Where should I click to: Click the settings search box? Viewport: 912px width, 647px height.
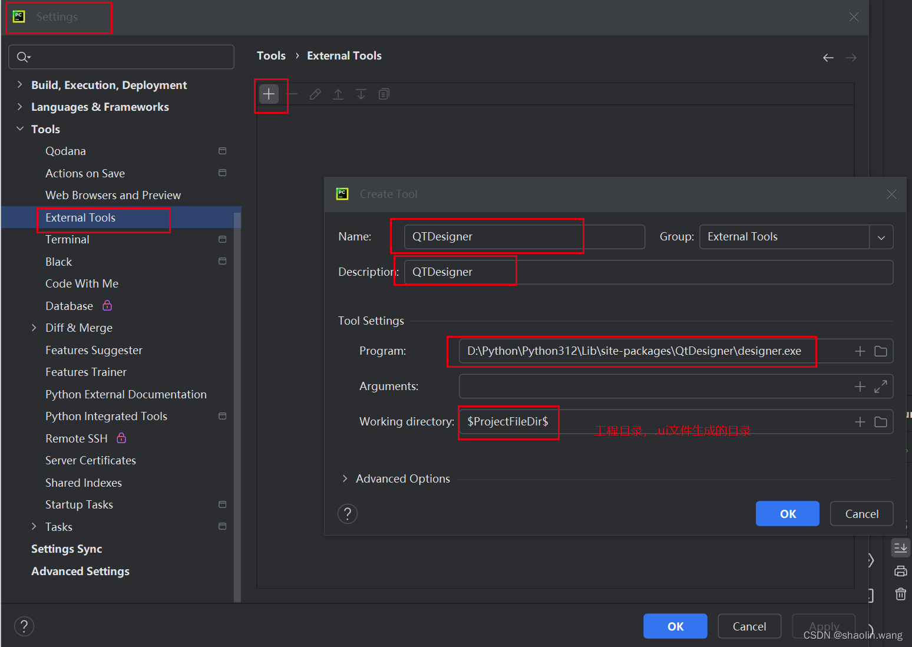coord(121,57)
